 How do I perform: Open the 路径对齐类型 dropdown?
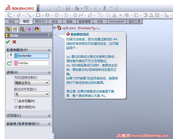[32, 94]
